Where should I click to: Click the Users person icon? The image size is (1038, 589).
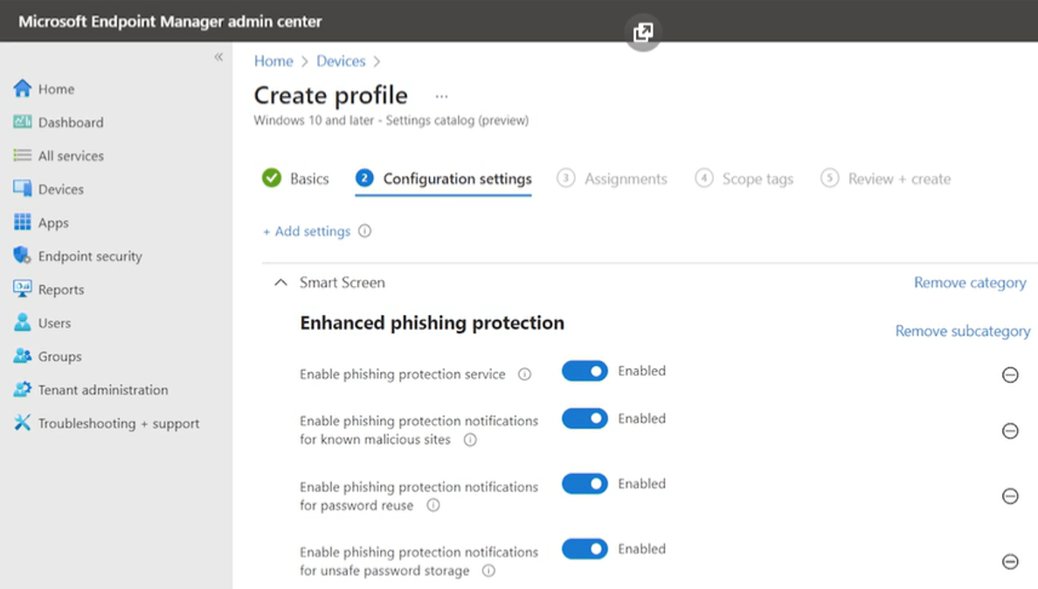pos(22,322)
